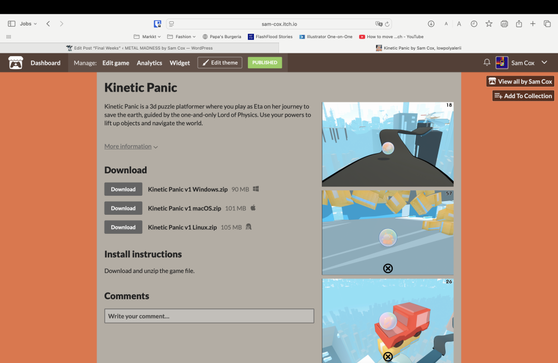
Task: Print the page using printer icon
Action: coord(504,24)
